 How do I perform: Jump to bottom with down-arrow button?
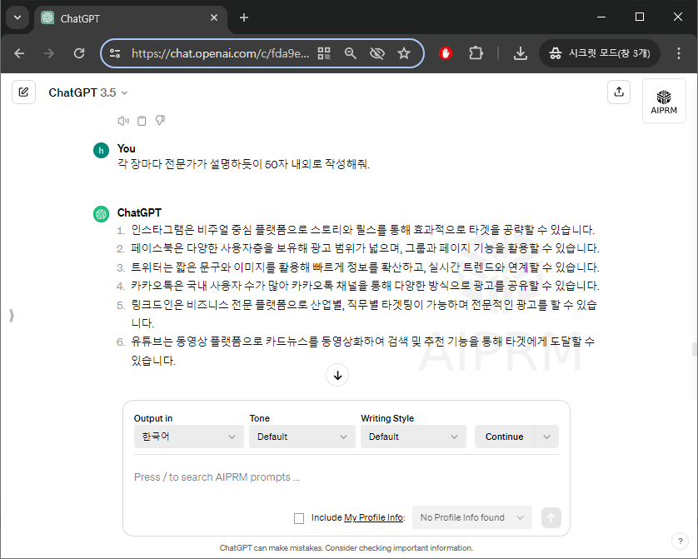point(337,375)
